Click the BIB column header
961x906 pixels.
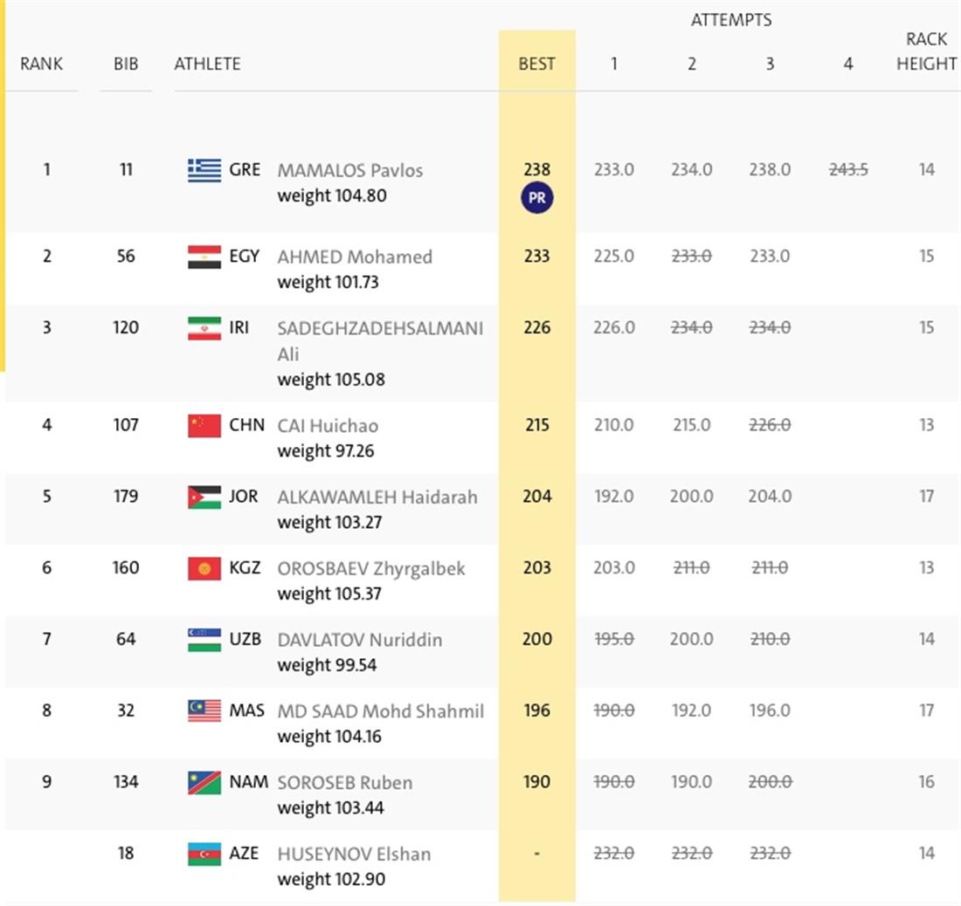point(126,64)
